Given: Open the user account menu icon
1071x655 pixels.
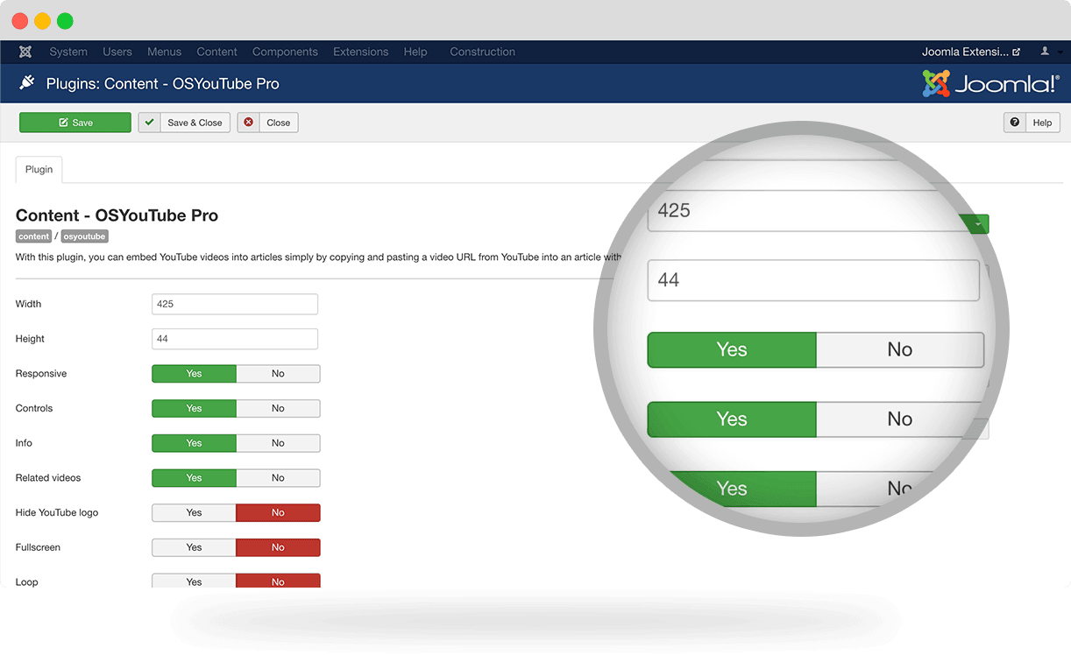Looking at the screenshot, I should [x=1046, y=52].
